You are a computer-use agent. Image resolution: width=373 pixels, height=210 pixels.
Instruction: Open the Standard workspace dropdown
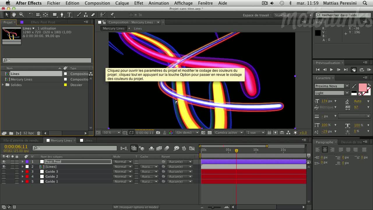pos(293,15)
